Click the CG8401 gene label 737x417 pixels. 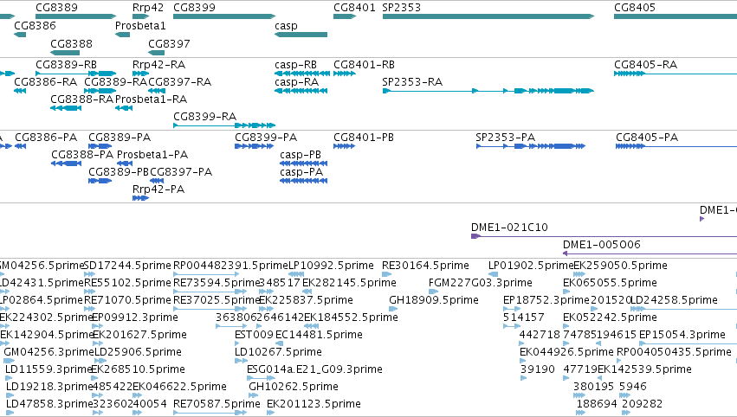354,8
